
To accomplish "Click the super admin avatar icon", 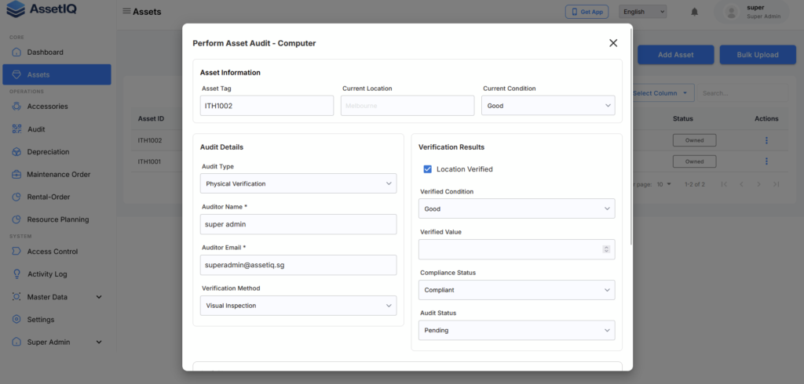I will pos(730,12).
